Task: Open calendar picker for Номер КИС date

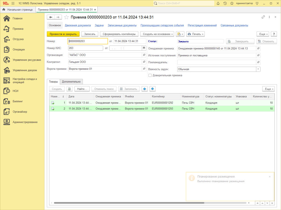Action: tap(144, 48)
